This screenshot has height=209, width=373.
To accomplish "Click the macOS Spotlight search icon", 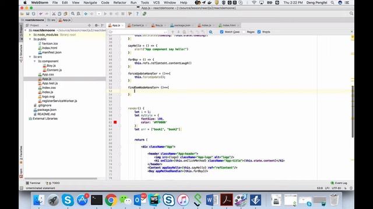I will pyautogui.click(x=332, y=2).
